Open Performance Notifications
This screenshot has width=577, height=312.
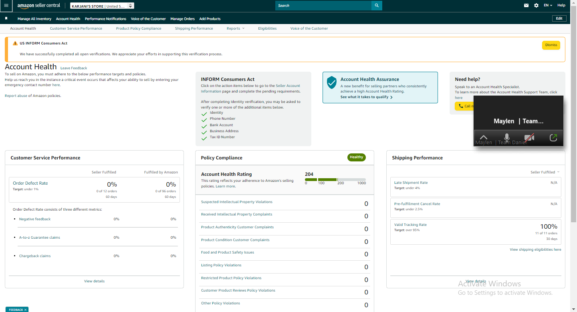tap(105, 19)
